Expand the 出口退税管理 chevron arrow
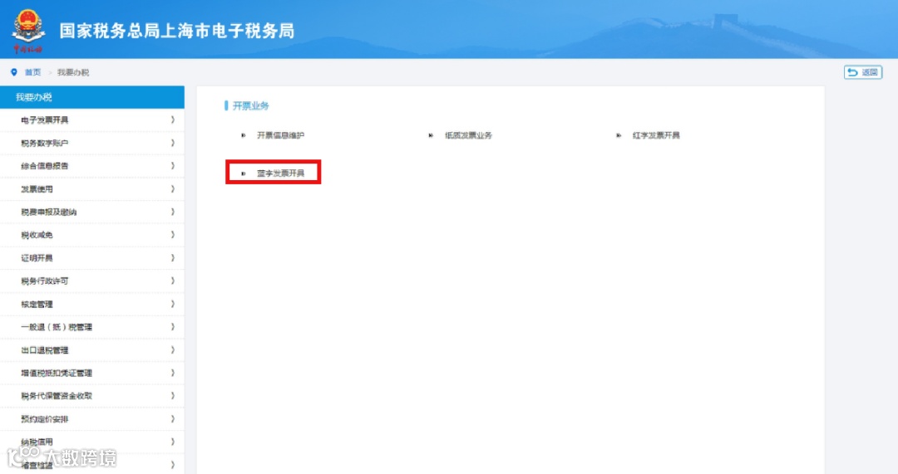The width and height of the screenshot is (898, 474). (172, 350)
